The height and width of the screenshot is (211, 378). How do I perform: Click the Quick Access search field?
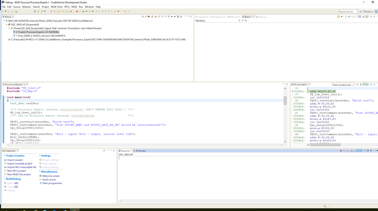coord(348,12)
